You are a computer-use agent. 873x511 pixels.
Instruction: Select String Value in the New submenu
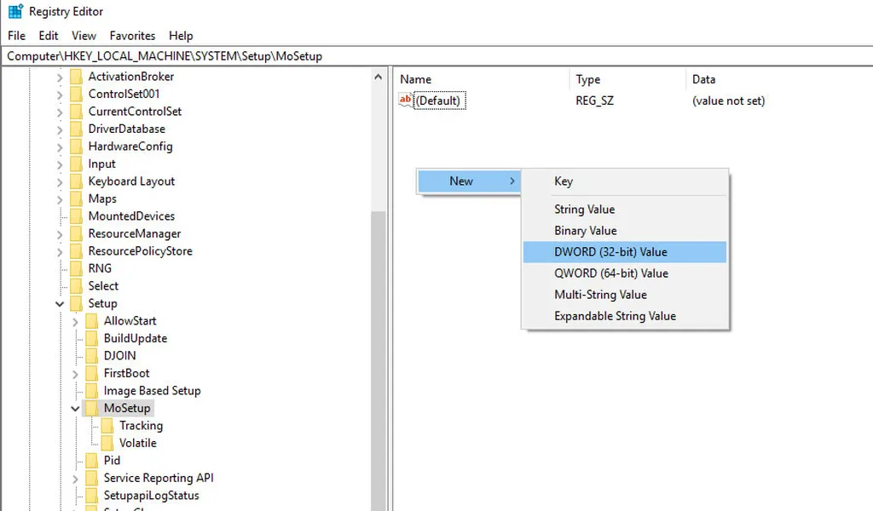[x=584, y=210]
